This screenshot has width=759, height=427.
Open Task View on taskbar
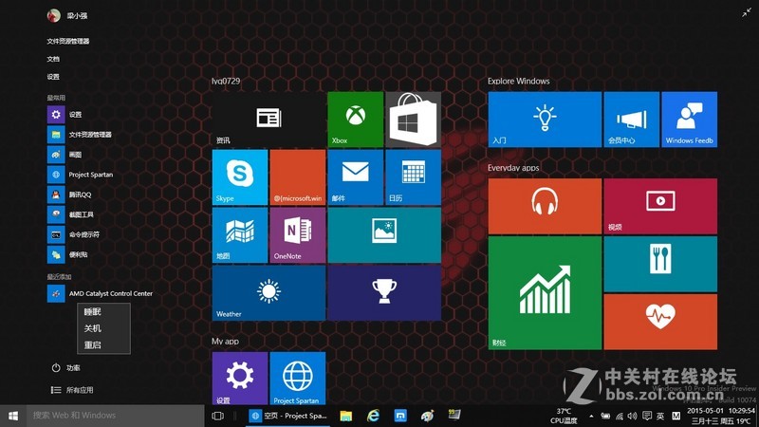point(218,416)
